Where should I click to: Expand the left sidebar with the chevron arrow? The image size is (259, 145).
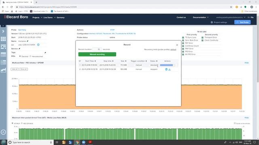click(x=3, y=31)
